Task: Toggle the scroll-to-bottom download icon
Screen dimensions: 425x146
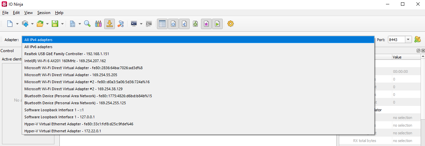Action: click(x=110, y=24)
